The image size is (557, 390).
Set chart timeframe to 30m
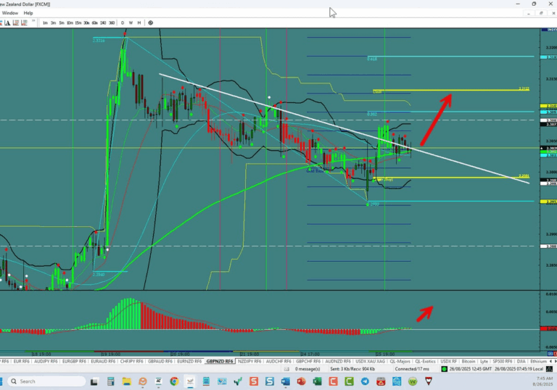(86, 22)
